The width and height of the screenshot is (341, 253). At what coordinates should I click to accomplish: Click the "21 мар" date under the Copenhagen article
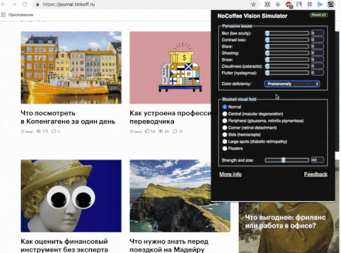[x=27, y=132]
